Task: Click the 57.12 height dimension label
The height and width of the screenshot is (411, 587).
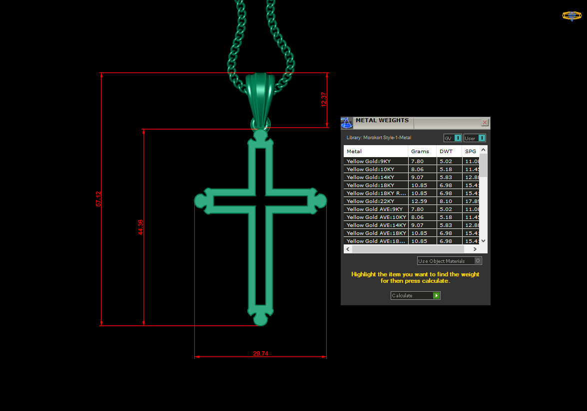Action: 98,199
